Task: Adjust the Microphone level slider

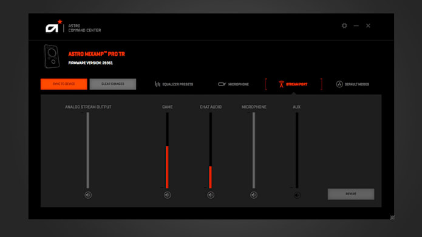Action: coord(254,150)
